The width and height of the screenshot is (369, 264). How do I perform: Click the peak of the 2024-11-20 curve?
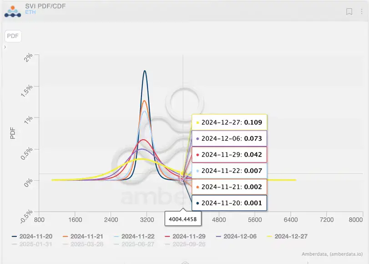145,71
